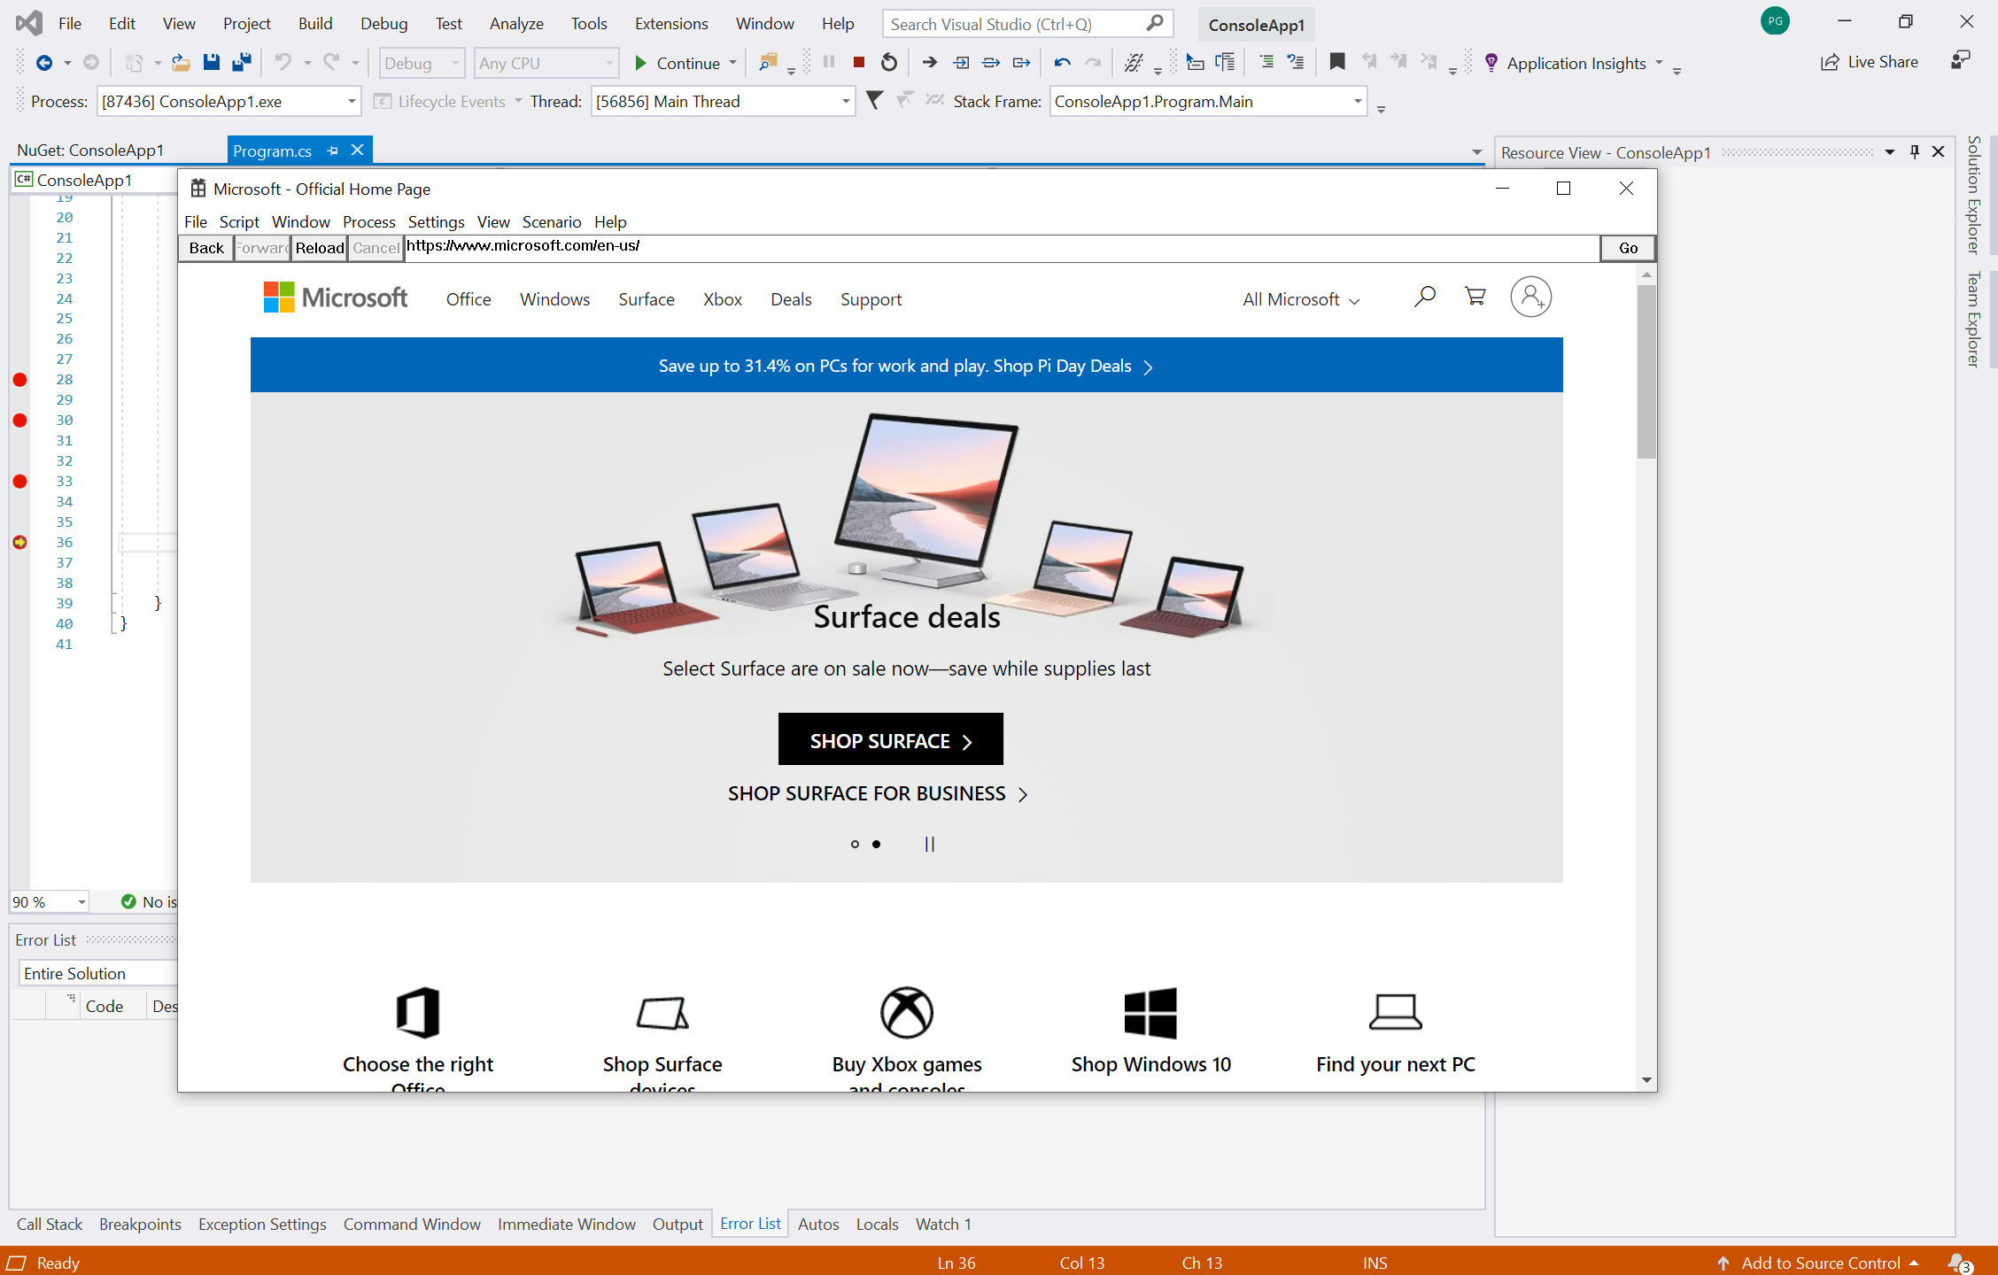Switch to the Output tab
Screen dimensions: 1998x1275
[678, 1224]
